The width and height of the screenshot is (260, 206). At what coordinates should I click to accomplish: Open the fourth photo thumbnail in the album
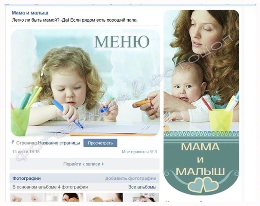point(141,197)
